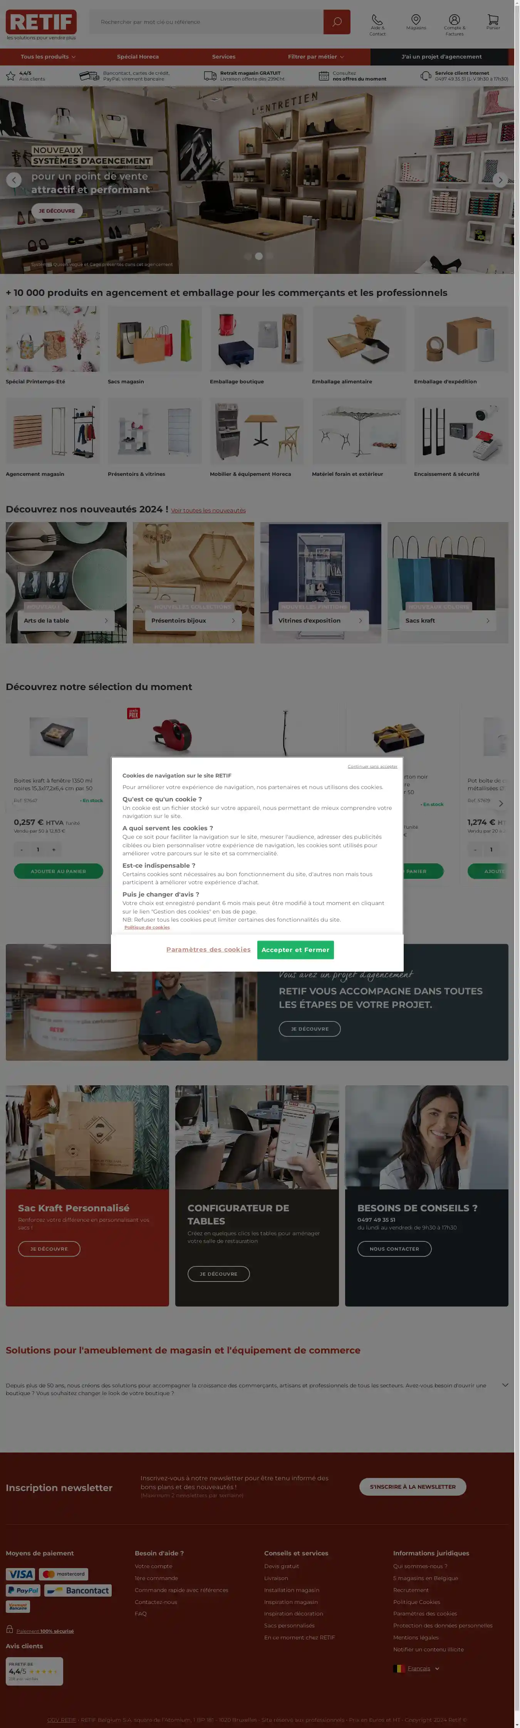The height and width of the screenshot is (1728, 520).
Task: Click the red search magnifier icon
Action: point(337,22)
